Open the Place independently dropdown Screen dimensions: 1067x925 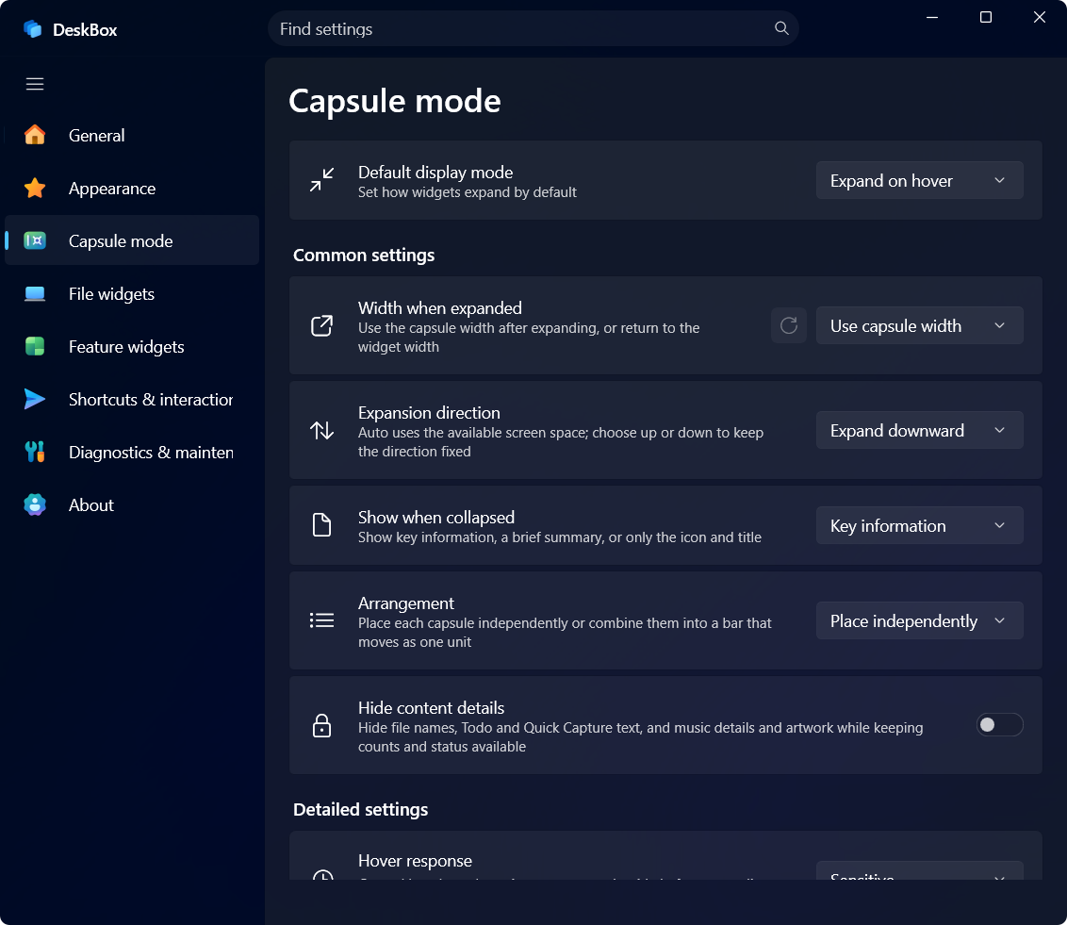(x=919, y=620)
